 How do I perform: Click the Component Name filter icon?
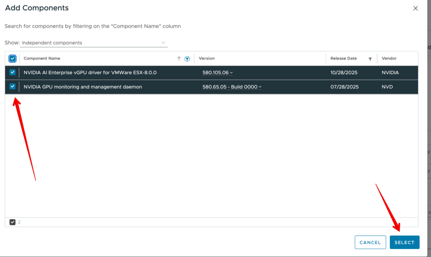pos(187,59)
